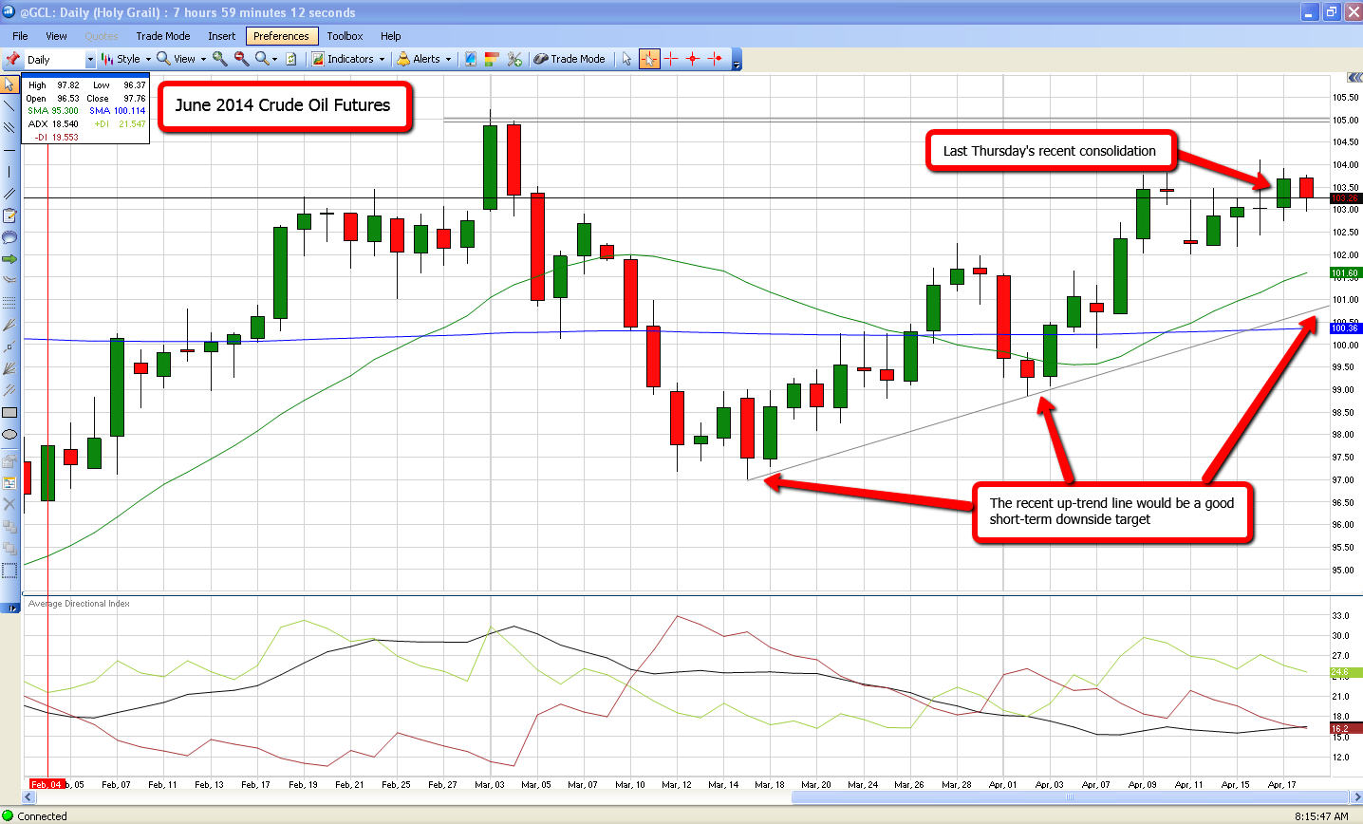The image size is (1363, 824).
Task: Switch to standard arrow pointer mode
Action: pyautogui.click(x=626, y=59)
